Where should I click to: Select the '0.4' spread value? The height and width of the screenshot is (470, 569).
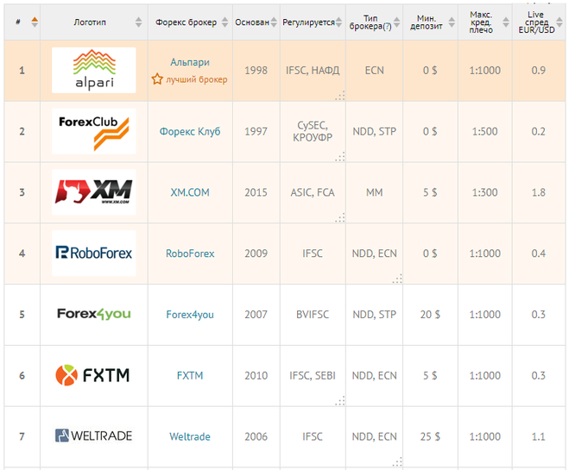click(539, 254)
